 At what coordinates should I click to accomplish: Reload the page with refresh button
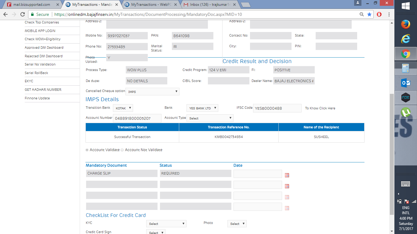pos(22,14)
